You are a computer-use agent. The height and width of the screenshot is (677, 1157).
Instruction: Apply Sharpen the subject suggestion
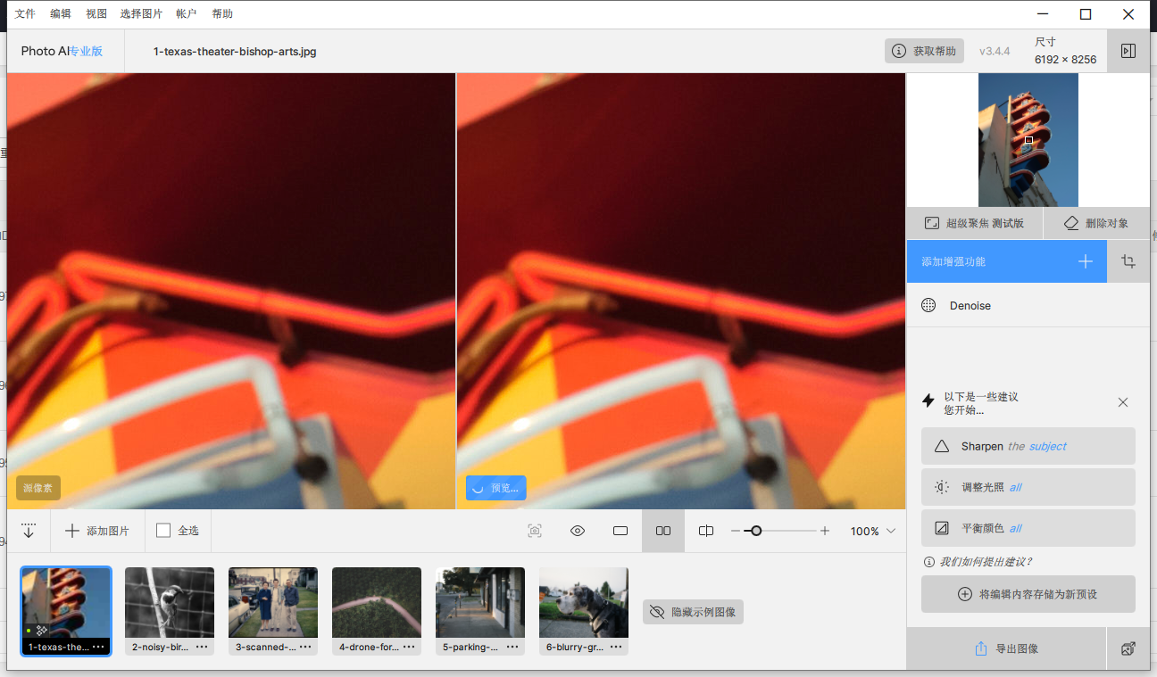1028,446
